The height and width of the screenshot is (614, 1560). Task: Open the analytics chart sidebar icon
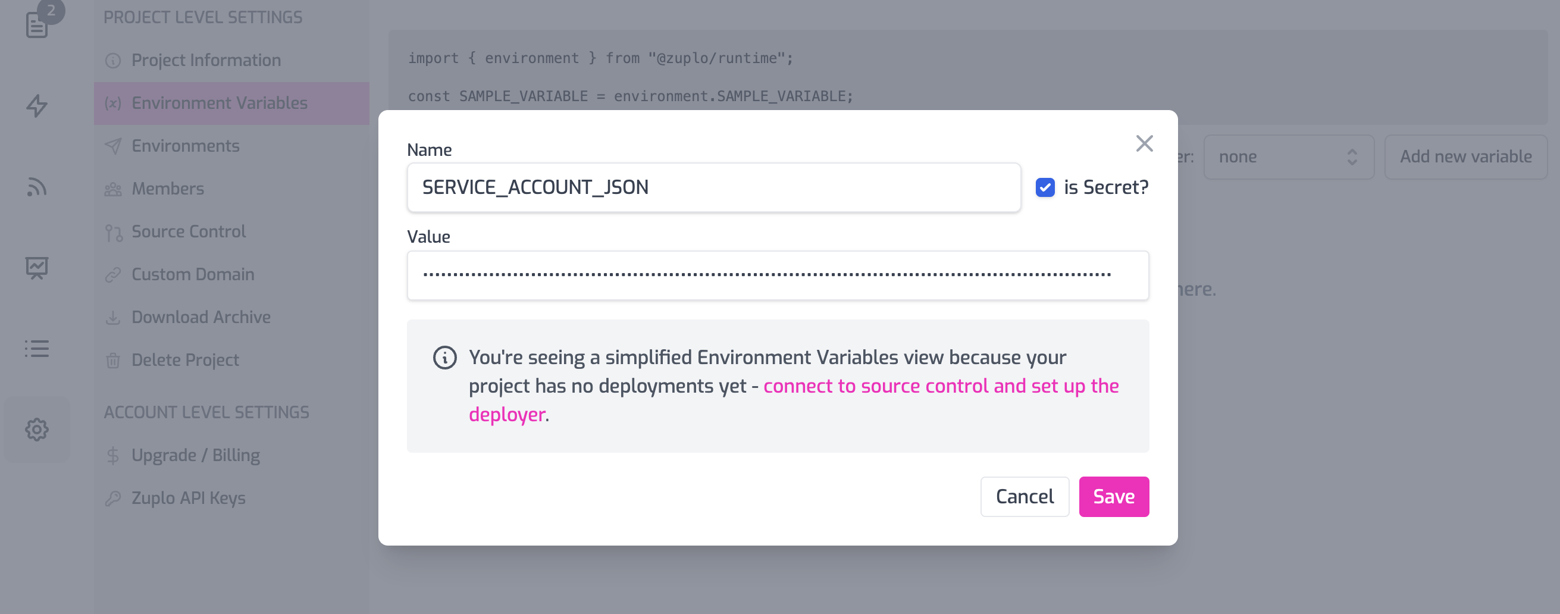point(37,268)
